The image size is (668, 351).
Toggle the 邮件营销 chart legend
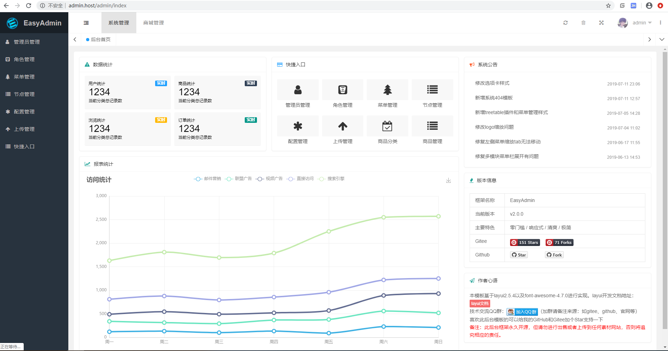tap(207, 179)
